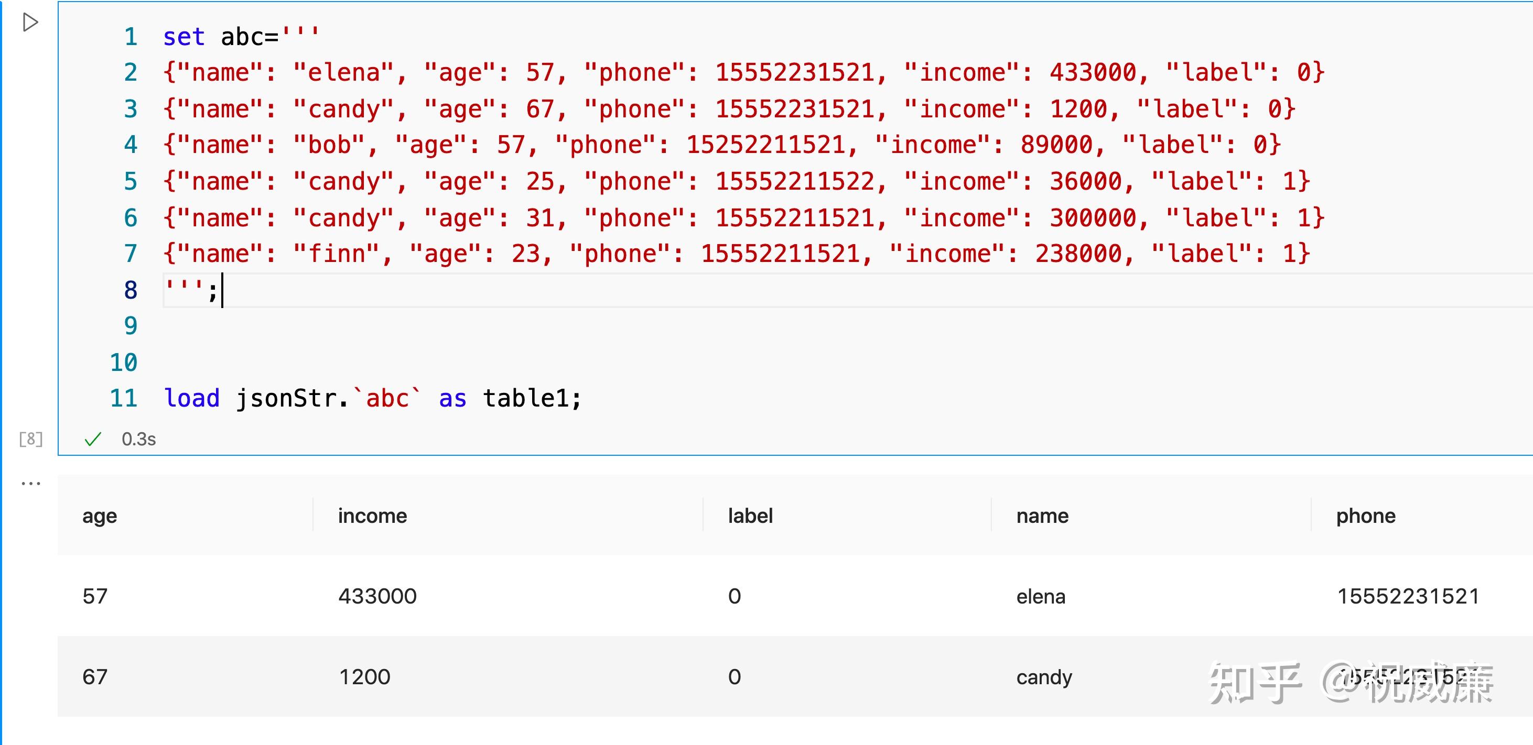Click the elena cell in table
1533x745 pixels.
(1040, 596)
